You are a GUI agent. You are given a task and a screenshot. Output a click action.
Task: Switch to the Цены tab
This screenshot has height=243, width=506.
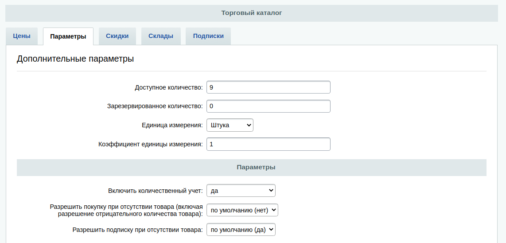[22, 36]
